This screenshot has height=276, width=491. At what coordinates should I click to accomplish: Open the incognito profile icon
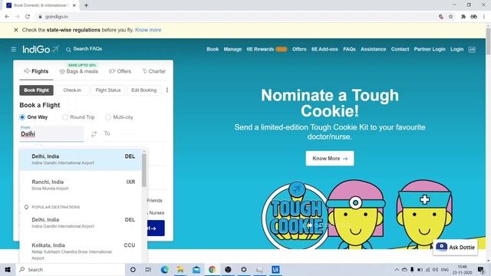pyautogui.click(x=474, y=17)
